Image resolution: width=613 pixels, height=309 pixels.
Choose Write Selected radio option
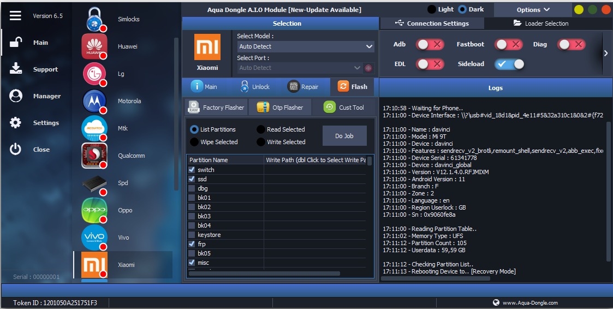(261, 142)
